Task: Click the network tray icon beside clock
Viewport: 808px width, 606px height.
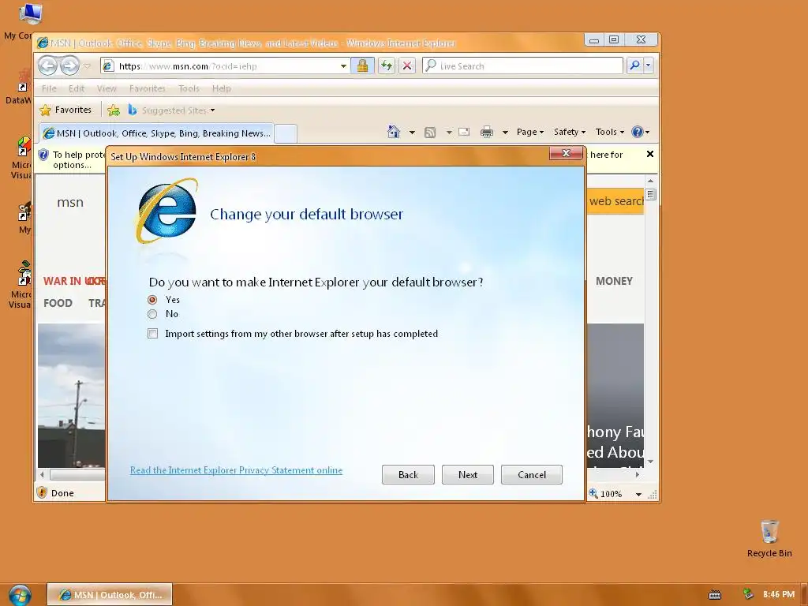Action: pyautogui.click(x=748, y=594)
